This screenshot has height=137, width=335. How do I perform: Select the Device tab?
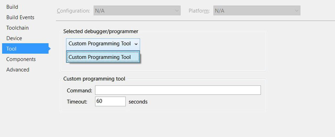[x=14, y=38]
